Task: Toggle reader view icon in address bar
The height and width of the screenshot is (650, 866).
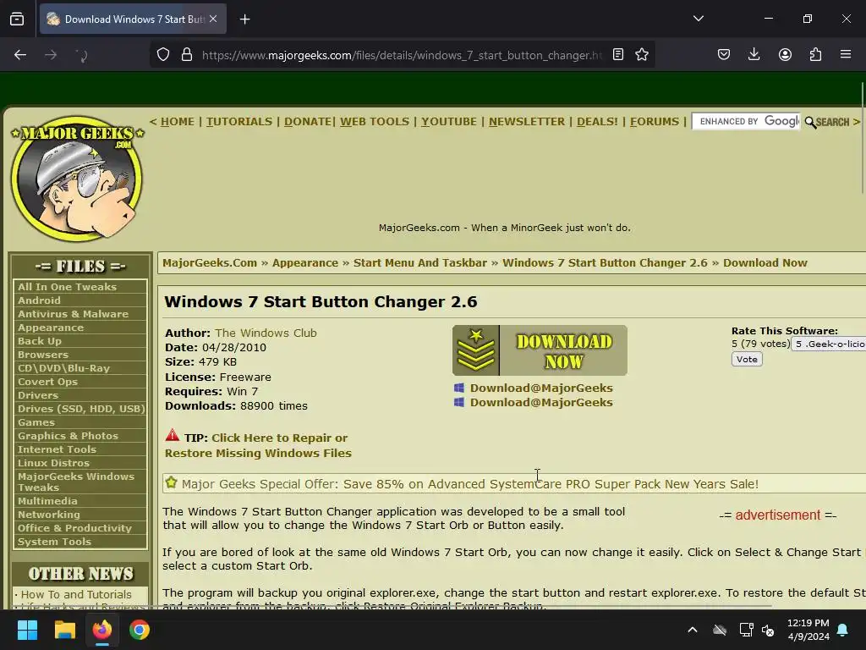Action: tap(618, 55)
